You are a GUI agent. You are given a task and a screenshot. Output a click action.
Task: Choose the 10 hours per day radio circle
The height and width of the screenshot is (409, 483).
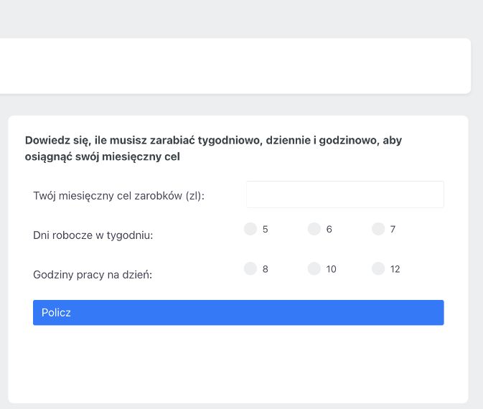(314, 268)
